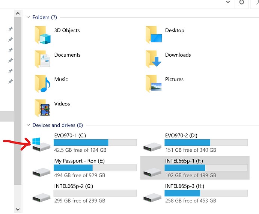Click the Devices and drives (6) header
Image resolution: width=259 pixels, height=214 pixels.
[58, 125]
